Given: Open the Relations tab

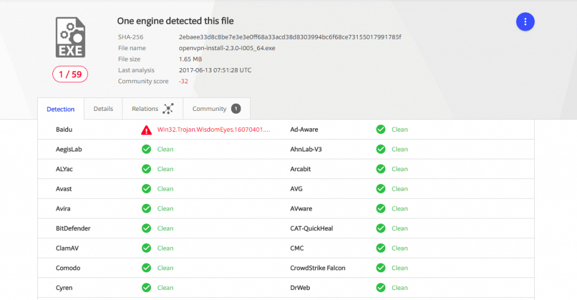Looking at the screenshot, I should (152, 109).
